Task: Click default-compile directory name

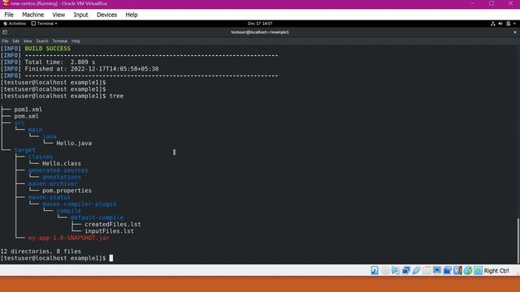Action: (97, 217)
